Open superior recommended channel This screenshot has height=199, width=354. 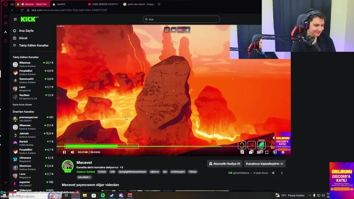pyautogui.click(x=33, y=184)
